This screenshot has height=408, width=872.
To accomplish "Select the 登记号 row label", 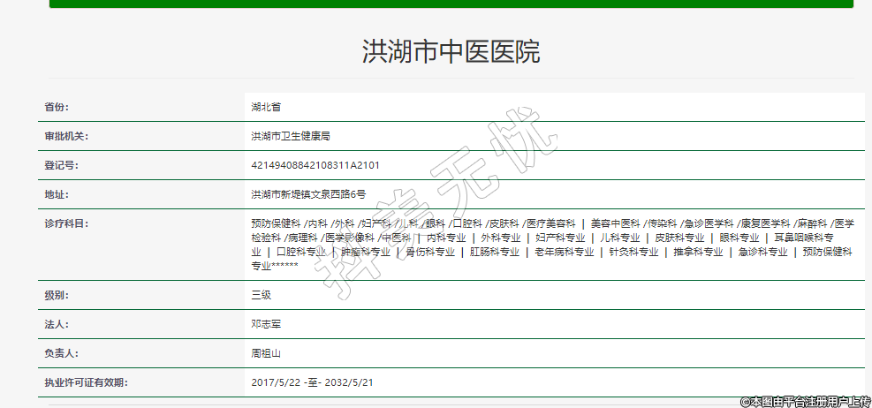I will click(61, 165).
